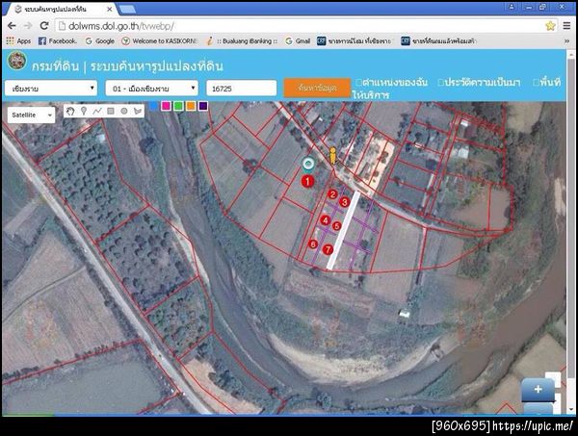The image size is (578, 436).
Task: Toggle the ตำแหน่งของฉัน checkbox
Action: coord(358,82)
